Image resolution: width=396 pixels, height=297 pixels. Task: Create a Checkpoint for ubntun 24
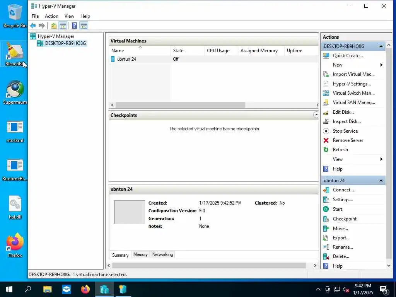pyautogui.click(x=345, y=219)
